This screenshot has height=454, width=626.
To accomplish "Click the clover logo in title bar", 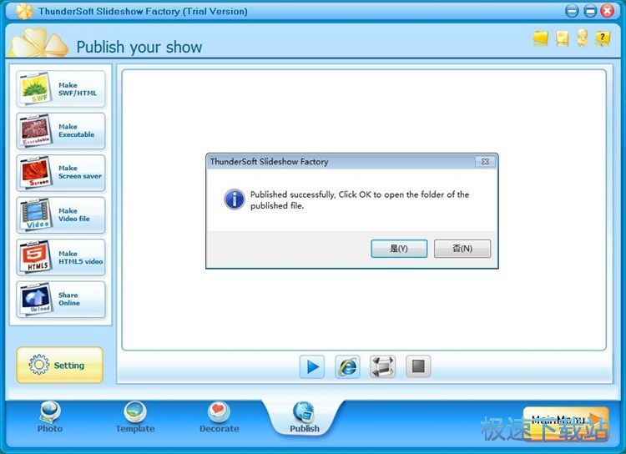I will (24, 11).
